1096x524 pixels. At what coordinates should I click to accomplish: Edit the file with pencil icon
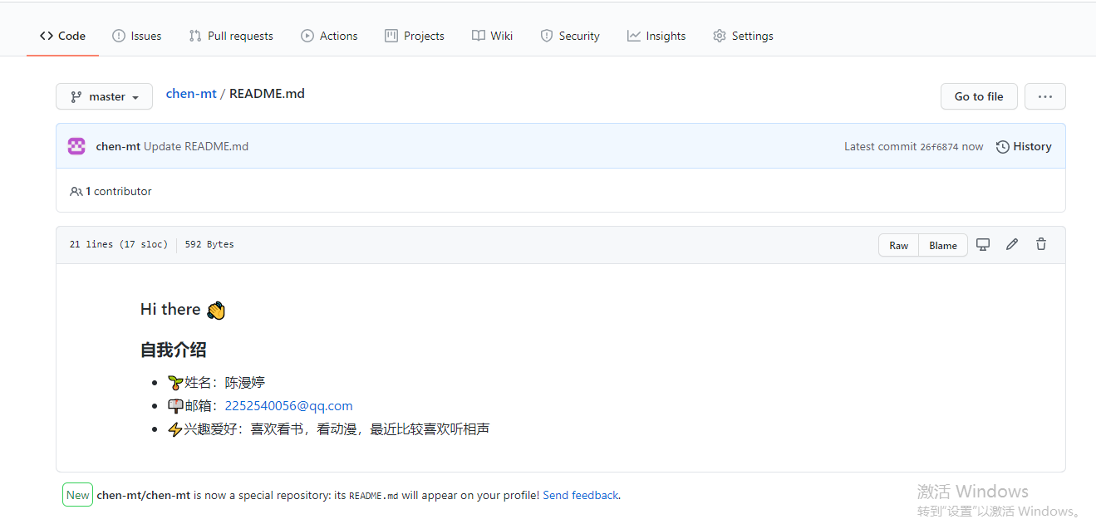(1012, 244)
